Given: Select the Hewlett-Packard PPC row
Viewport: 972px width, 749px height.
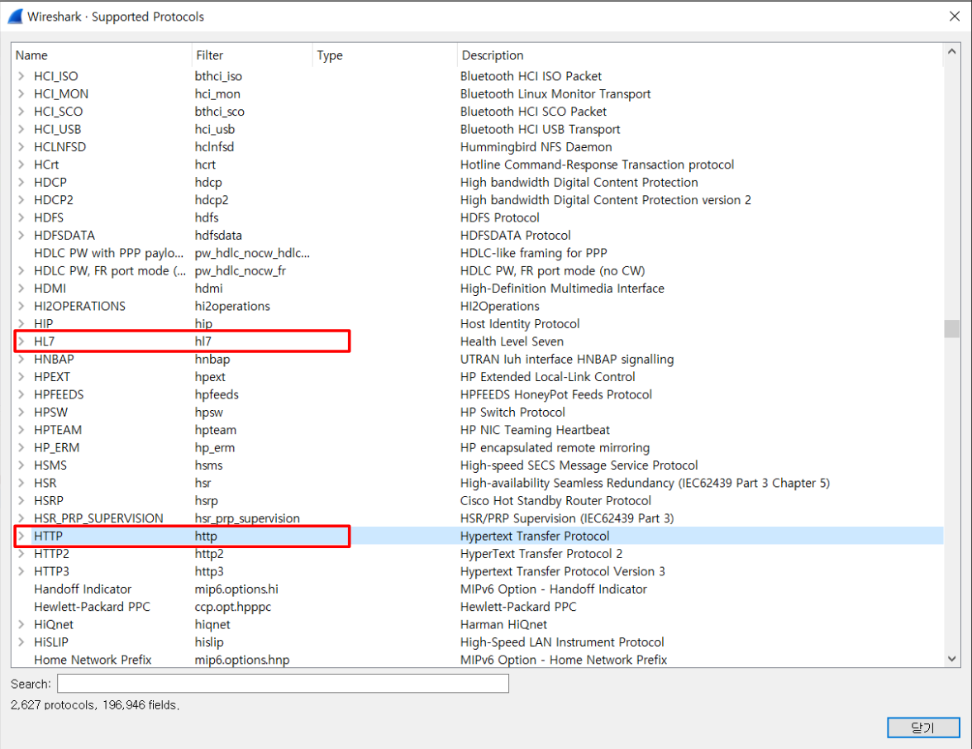Looking at the screenshot, I should coord(478,607).
